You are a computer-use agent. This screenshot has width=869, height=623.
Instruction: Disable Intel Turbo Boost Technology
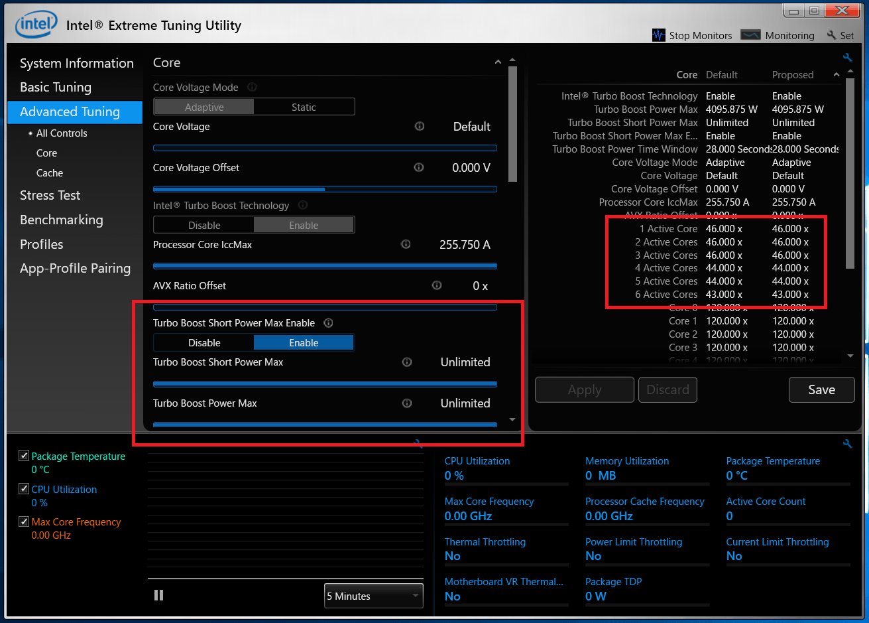pos(204,225)
